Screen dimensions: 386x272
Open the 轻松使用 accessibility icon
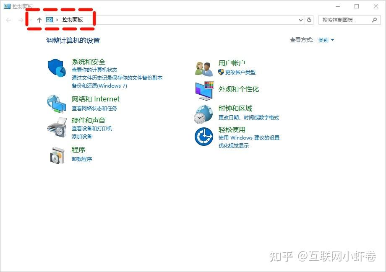203,136
